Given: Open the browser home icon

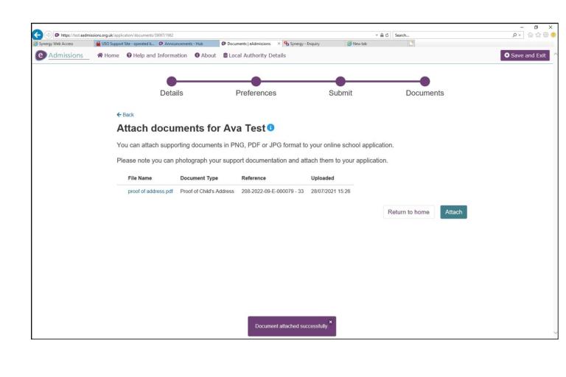Looking at the screenshot, I should [531, 35].
